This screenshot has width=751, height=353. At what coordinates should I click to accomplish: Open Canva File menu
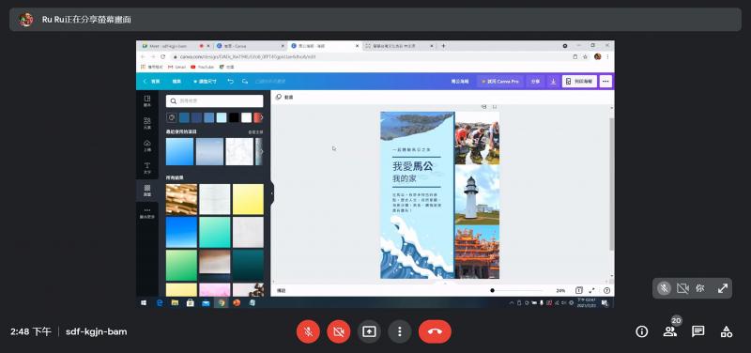(x=176, y=82)
